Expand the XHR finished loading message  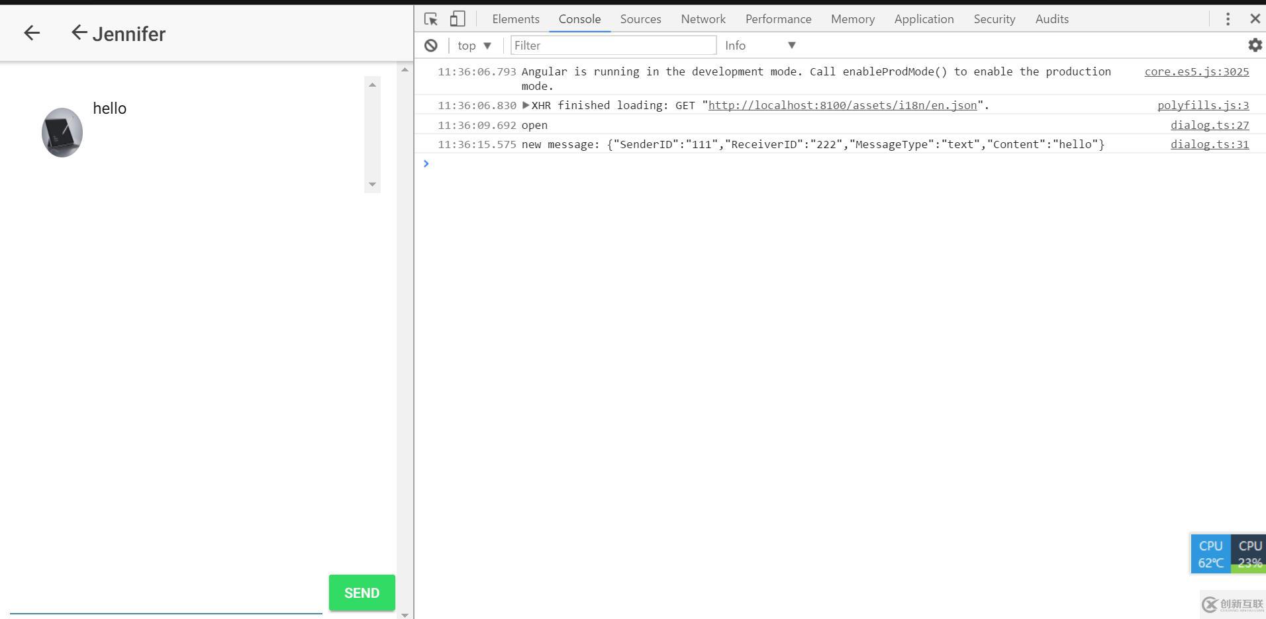click(x=526, y=104)
